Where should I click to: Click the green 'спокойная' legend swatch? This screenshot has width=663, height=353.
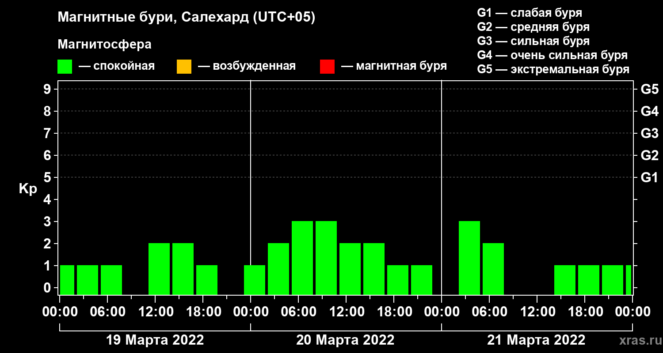65,67
